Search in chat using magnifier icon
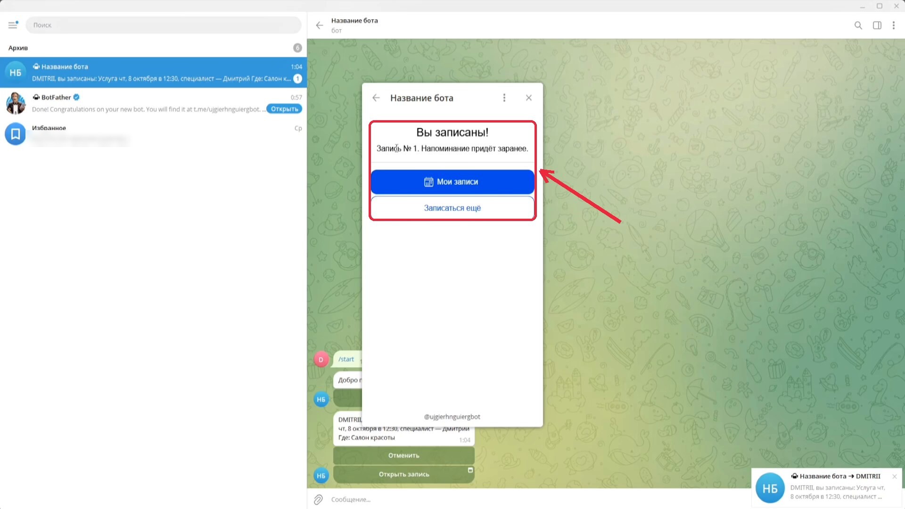The image size is (905, 509). click(858, 25)
